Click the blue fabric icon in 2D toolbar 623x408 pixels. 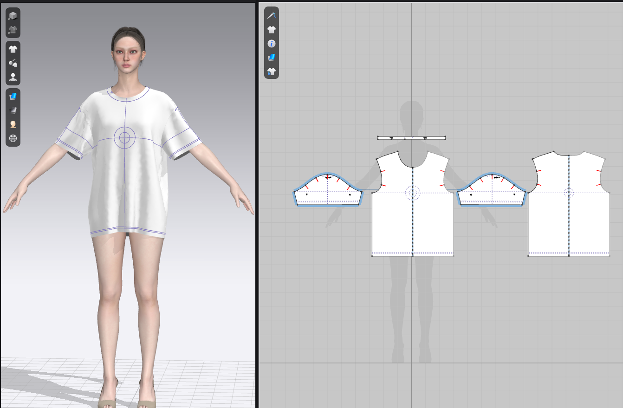point(272,57)
